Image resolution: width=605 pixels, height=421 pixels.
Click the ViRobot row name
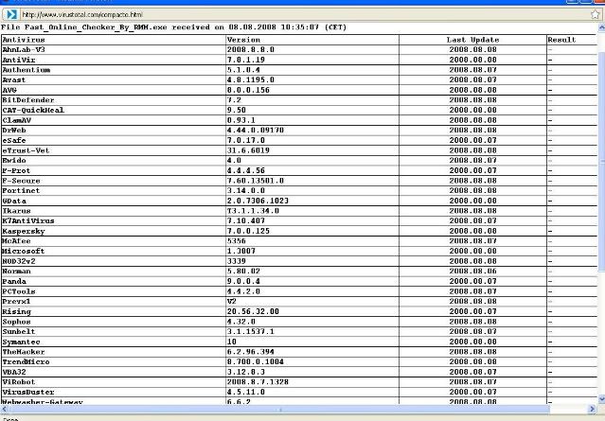point(19,382)
